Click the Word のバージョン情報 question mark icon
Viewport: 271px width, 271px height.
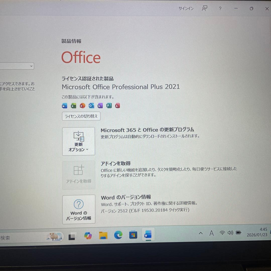point(79,204)
